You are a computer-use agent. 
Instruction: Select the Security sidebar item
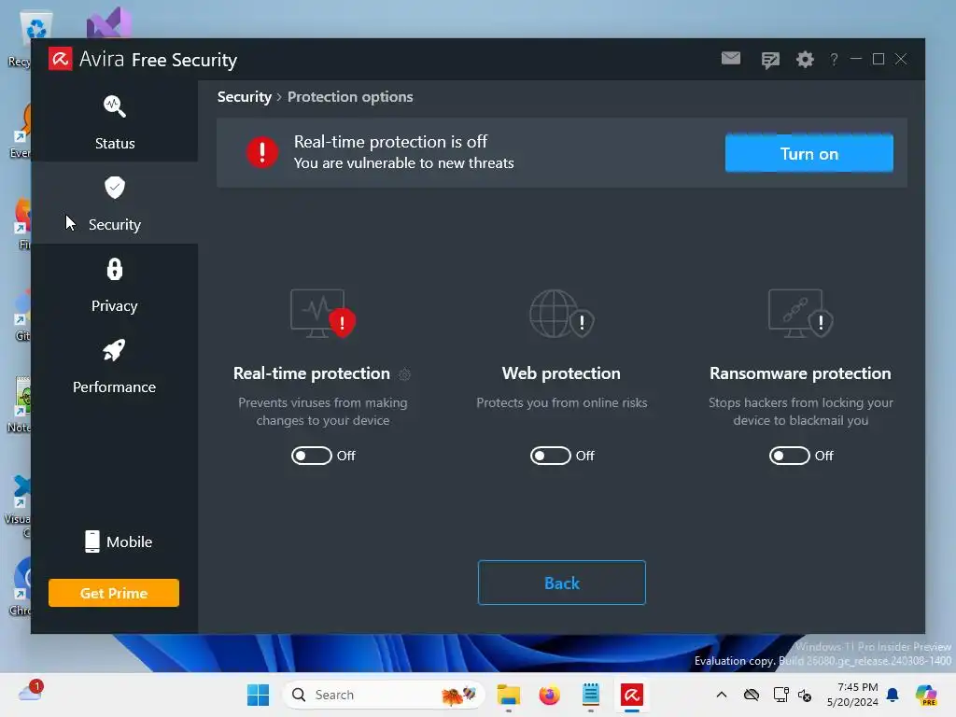[x=115, y=204]
